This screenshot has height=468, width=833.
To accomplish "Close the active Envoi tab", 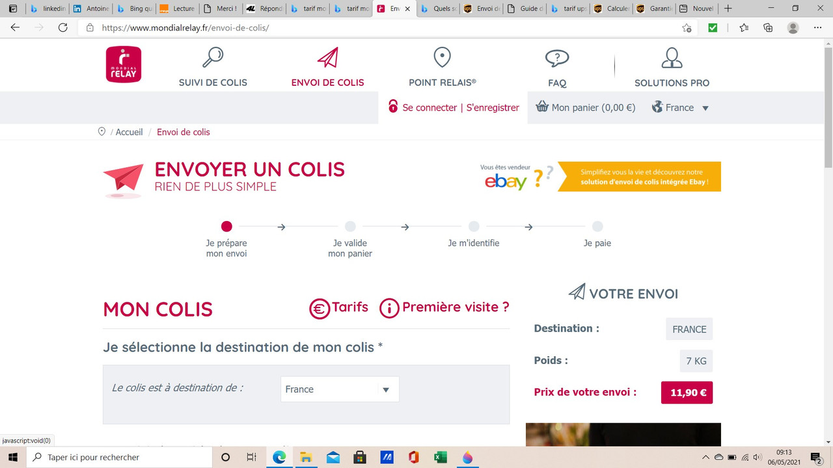I will (407, 9).
